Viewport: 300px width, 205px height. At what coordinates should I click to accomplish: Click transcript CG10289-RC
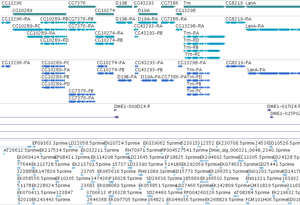pos(39,30)
